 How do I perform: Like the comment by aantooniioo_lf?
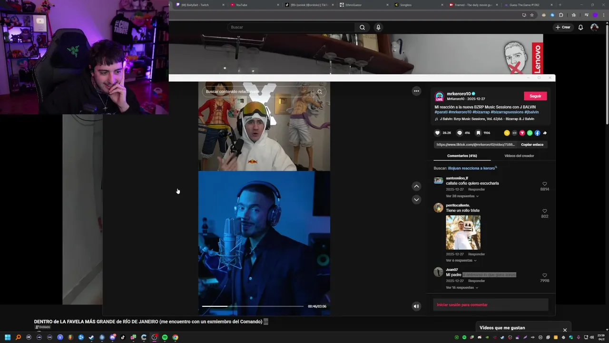pos(545,184)
